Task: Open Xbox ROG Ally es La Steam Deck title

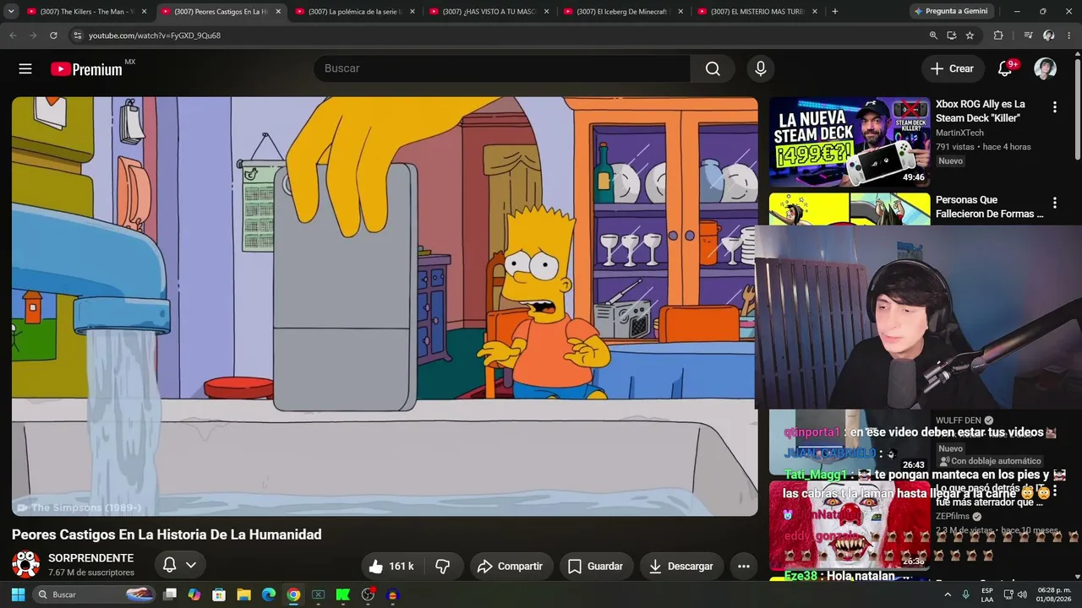Action: click(x=981, y=111)
